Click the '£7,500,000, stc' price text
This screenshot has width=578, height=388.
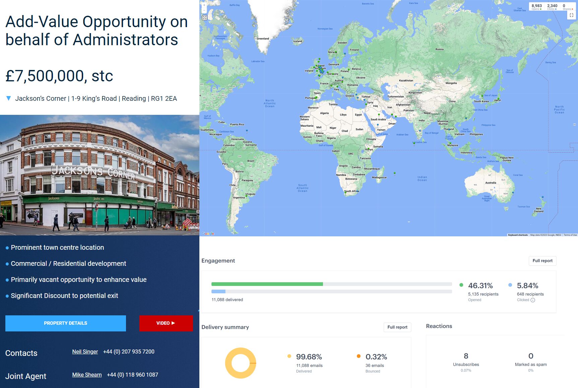pyautogui.click(x=59, y=76)
